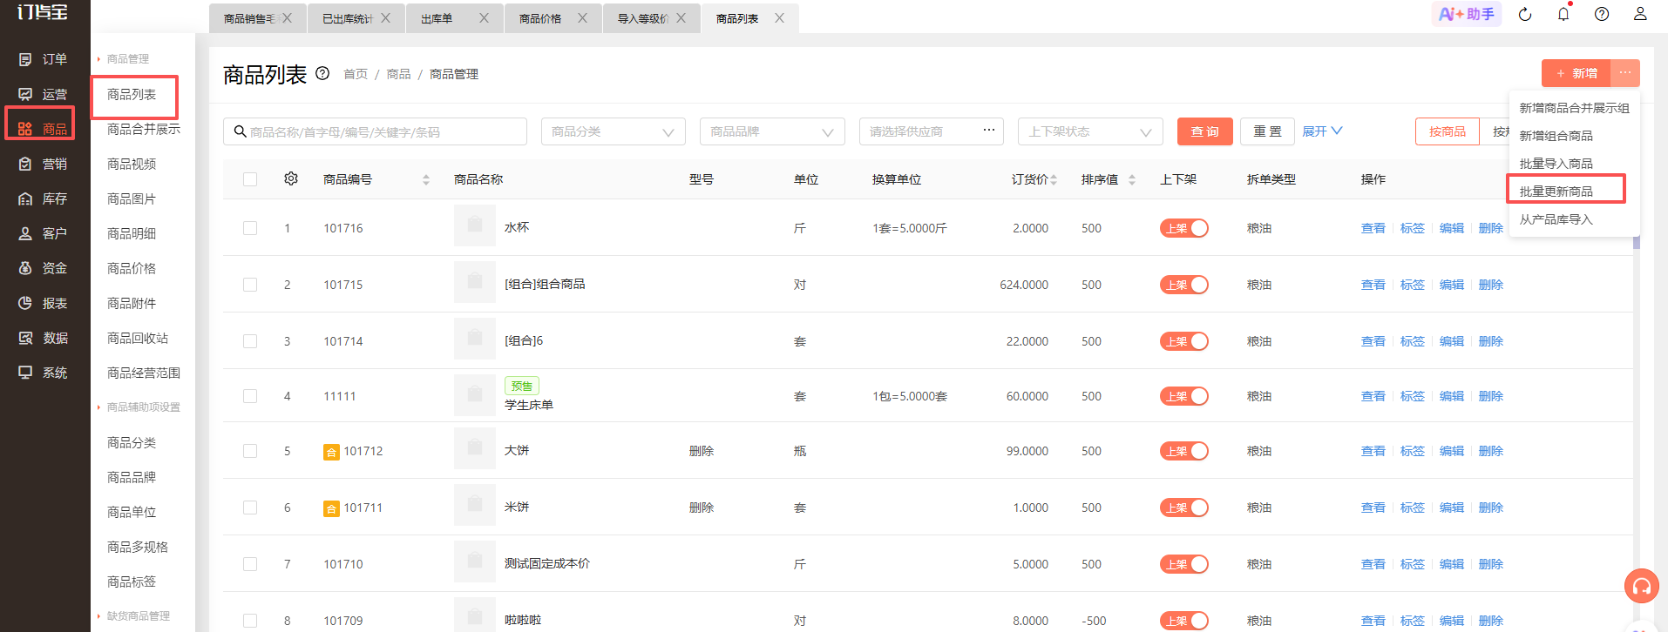Open the 上下架状态 dropdown filter
This screenshot has width=1668, height=632.
point(1090,131)
